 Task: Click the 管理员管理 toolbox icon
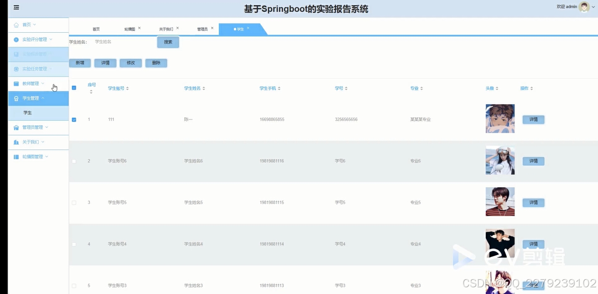point(16,127)
